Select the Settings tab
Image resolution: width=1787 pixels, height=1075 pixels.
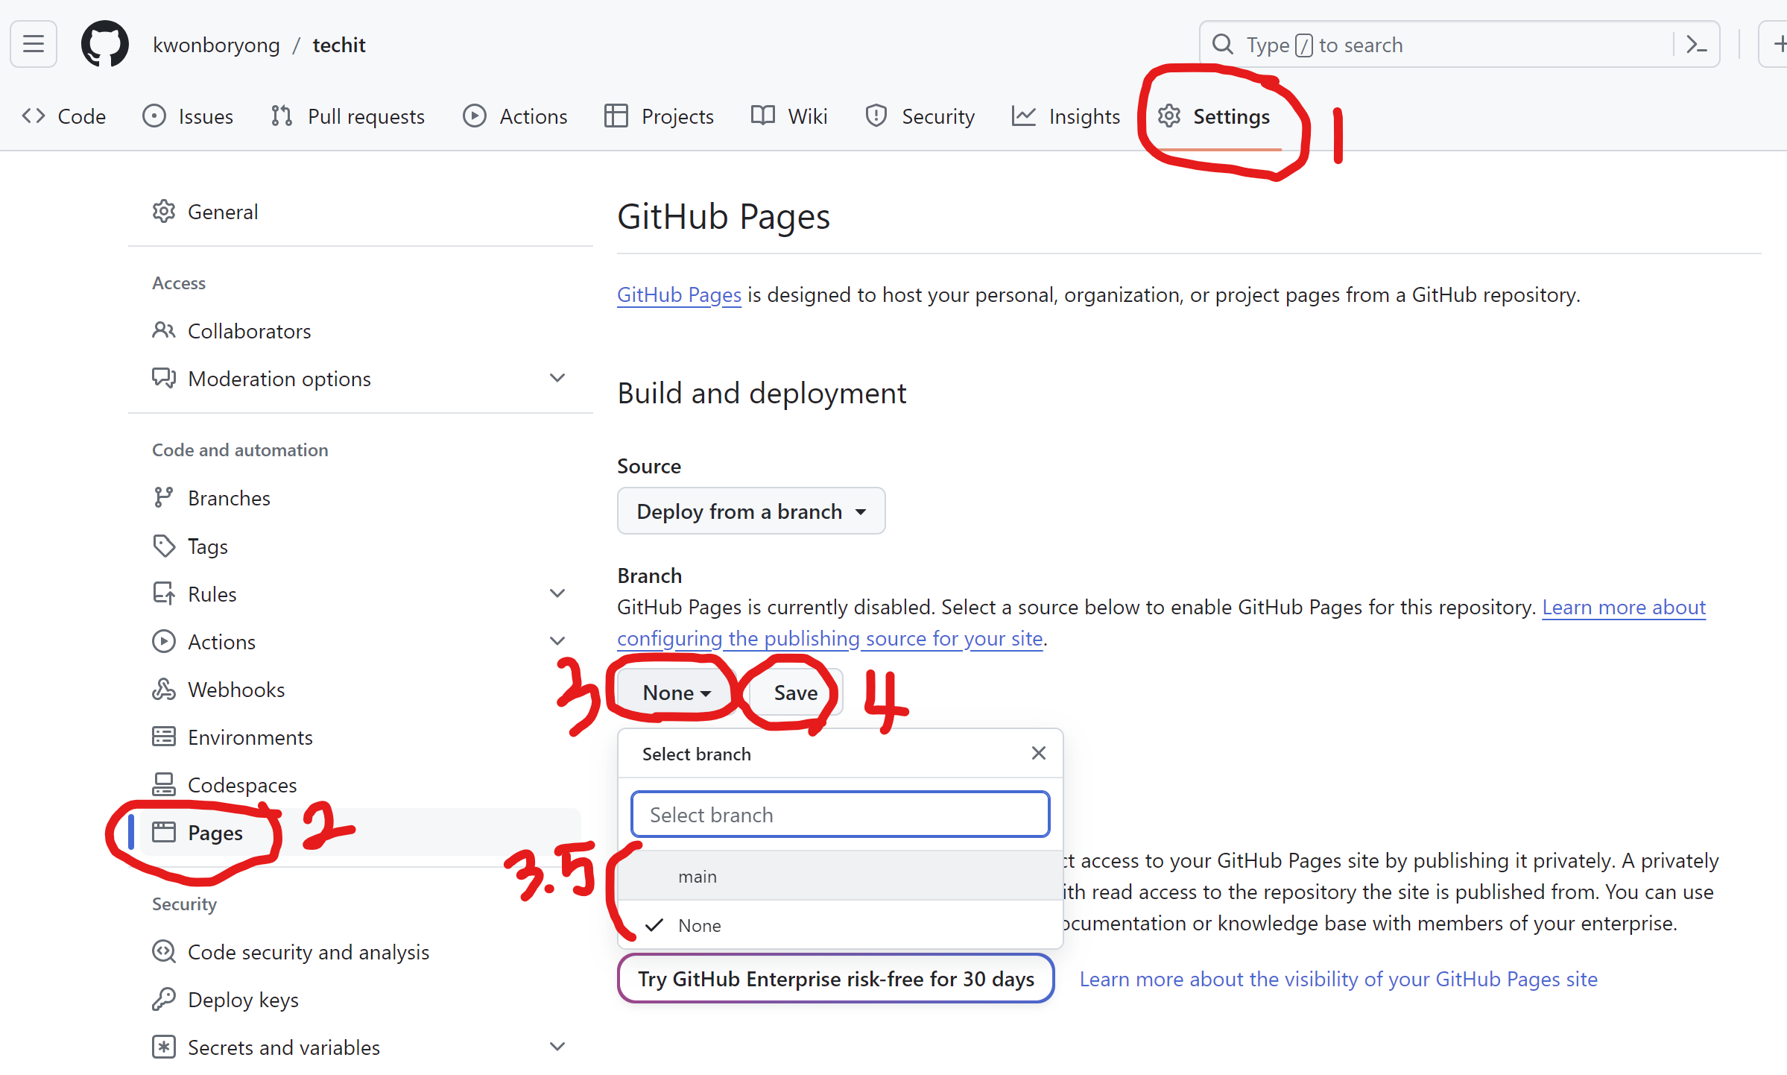coord(1213,116)
